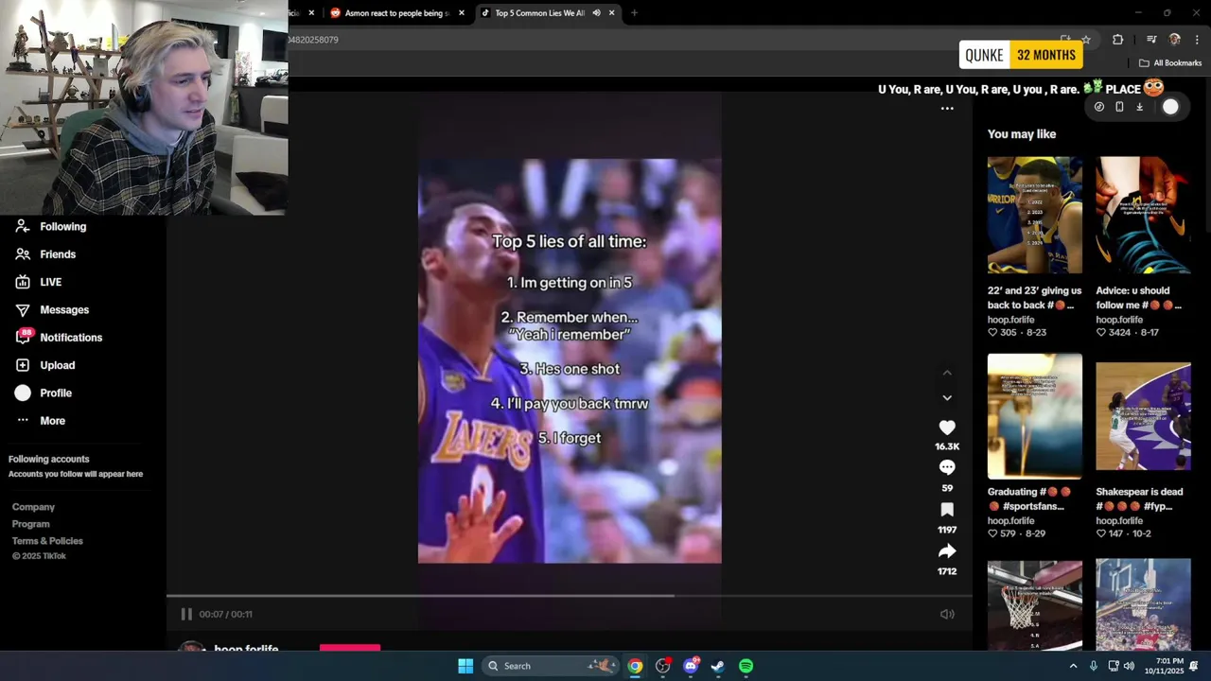Visit hoop.forlife under 'Advice' video
The image size is (1211, 681).
click(x=1119, y=320)
